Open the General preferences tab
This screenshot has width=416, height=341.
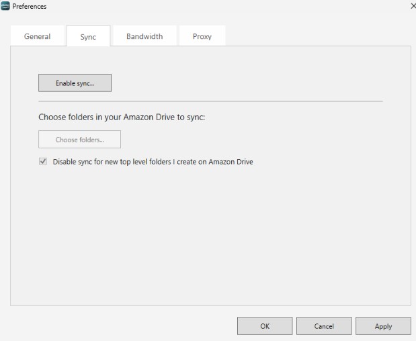coord(38,36)
